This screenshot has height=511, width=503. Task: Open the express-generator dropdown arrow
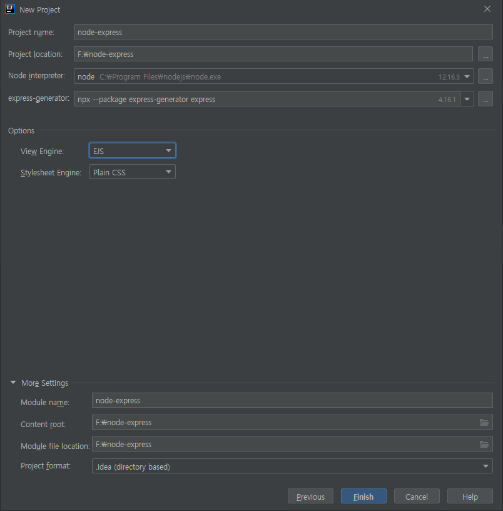(467, 99)
